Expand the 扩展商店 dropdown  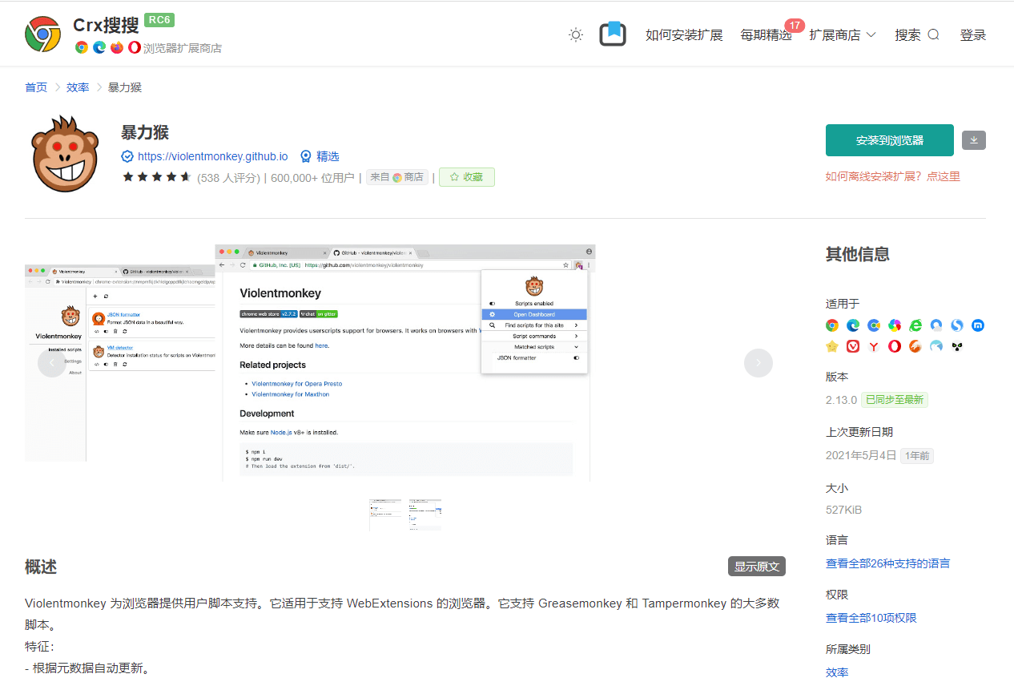843,34
